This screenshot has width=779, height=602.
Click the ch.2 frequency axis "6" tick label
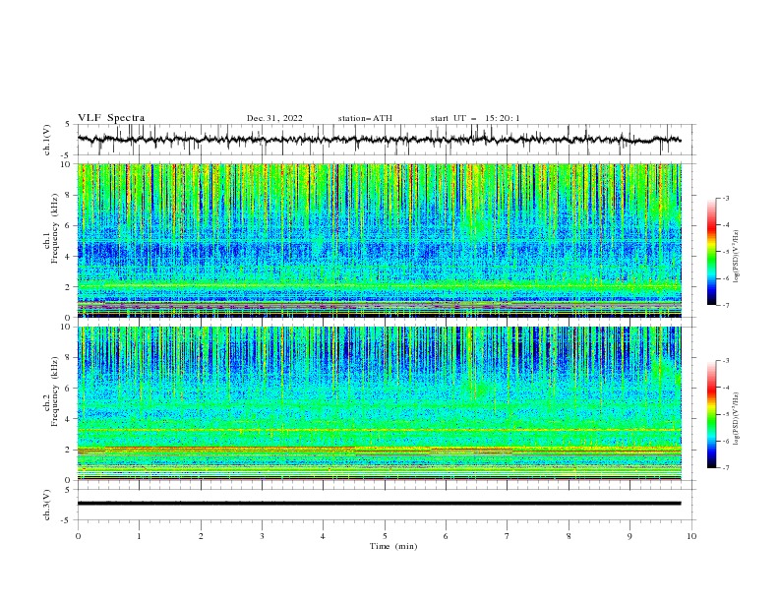[x=69, y=389]
